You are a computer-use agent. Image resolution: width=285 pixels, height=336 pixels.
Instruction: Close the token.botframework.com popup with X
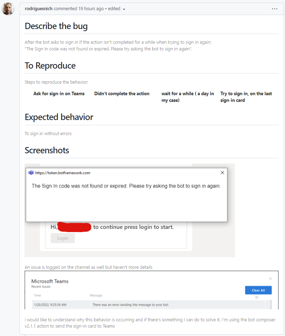pos(222,173)
